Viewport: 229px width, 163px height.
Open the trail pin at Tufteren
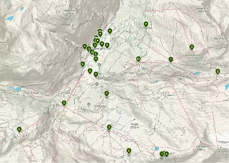[146, 24]
